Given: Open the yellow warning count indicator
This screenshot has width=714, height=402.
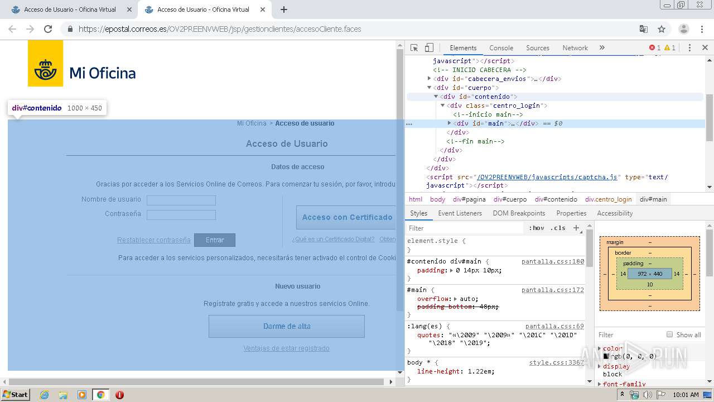Looking at the screenshot, I should tap(670, 48).
